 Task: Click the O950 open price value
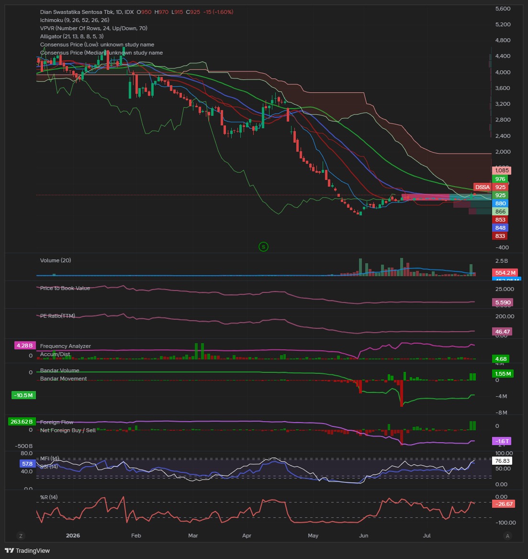click(144, 12)
